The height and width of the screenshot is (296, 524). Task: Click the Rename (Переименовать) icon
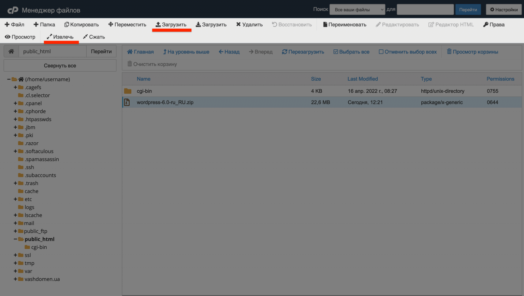pos(325,25)
